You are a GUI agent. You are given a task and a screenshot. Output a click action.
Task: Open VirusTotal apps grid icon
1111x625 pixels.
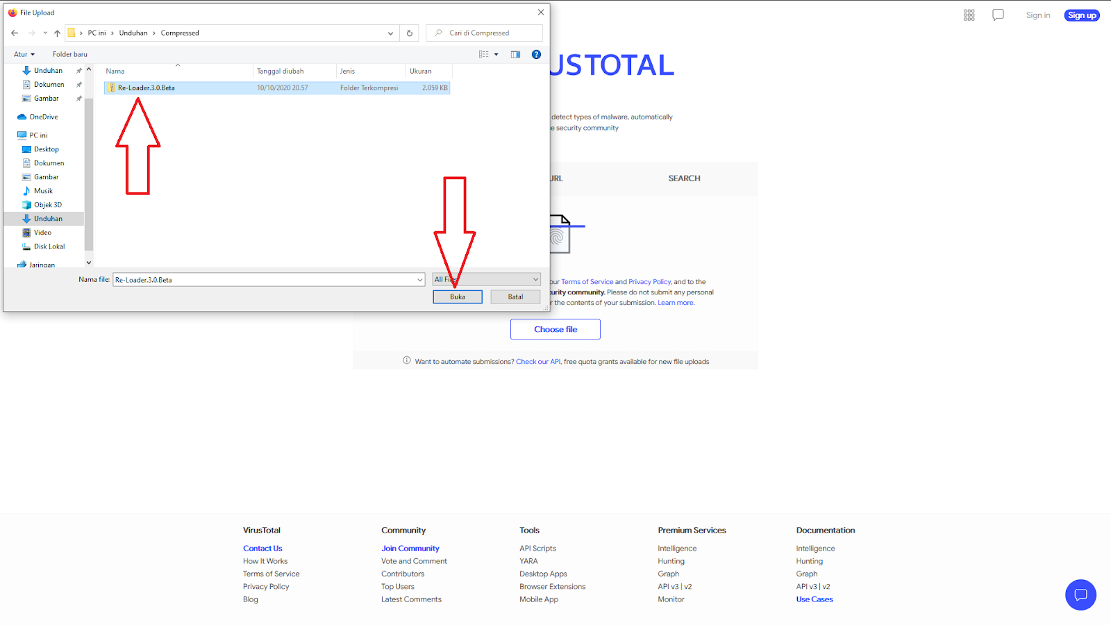click(969, 15)
